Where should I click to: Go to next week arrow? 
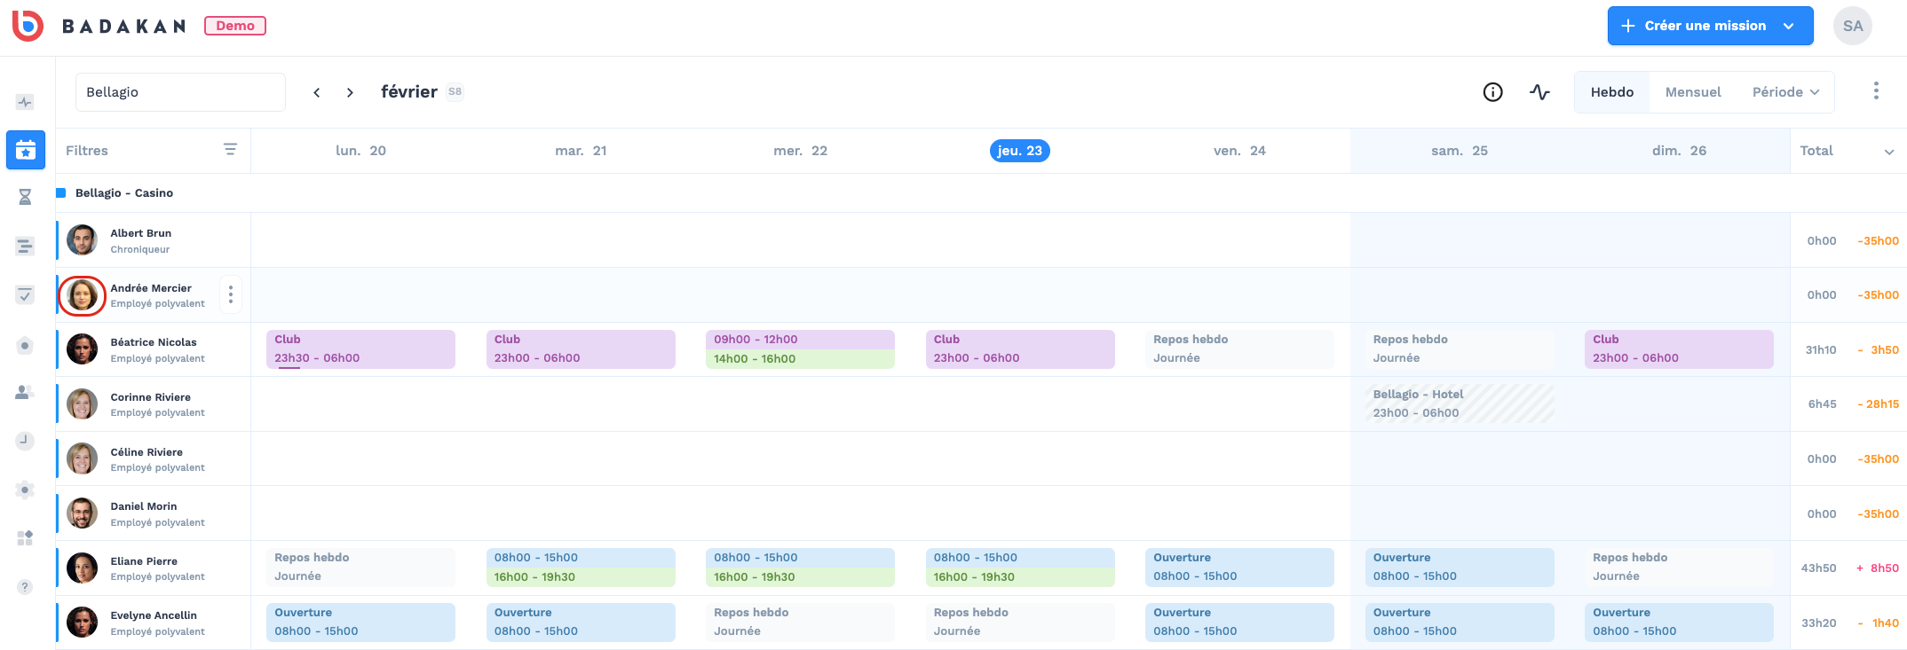click(x=350, y=92)
